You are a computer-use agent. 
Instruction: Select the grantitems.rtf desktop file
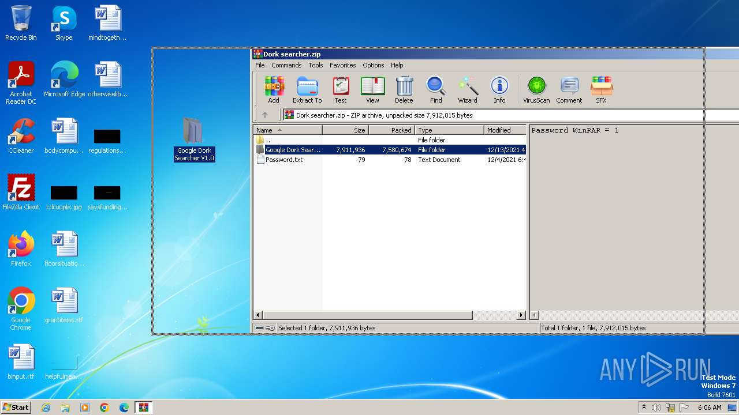coord(64,305)
